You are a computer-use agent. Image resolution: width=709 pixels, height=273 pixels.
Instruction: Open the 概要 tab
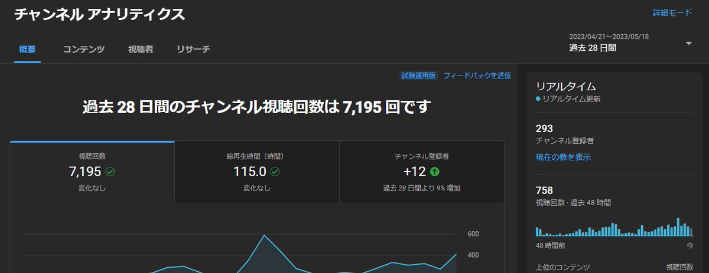27,50
